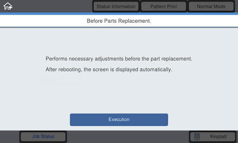Switch to Normal Mode

pyautogui.click(x=211, y=6)
